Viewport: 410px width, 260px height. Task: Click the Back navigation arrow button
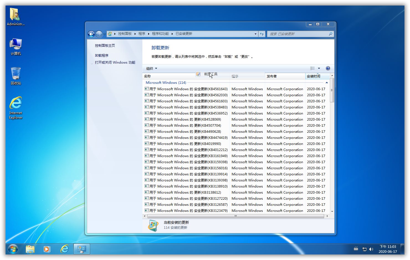click(x=91, y=34)
